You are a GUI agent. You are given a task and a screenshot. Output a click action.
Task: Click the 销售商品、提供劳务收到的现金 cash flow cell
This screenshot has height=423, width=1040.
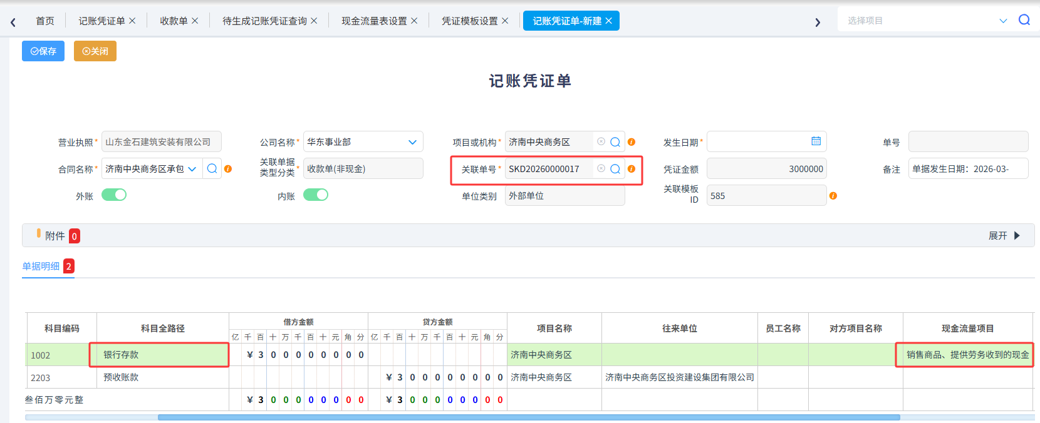967,355
